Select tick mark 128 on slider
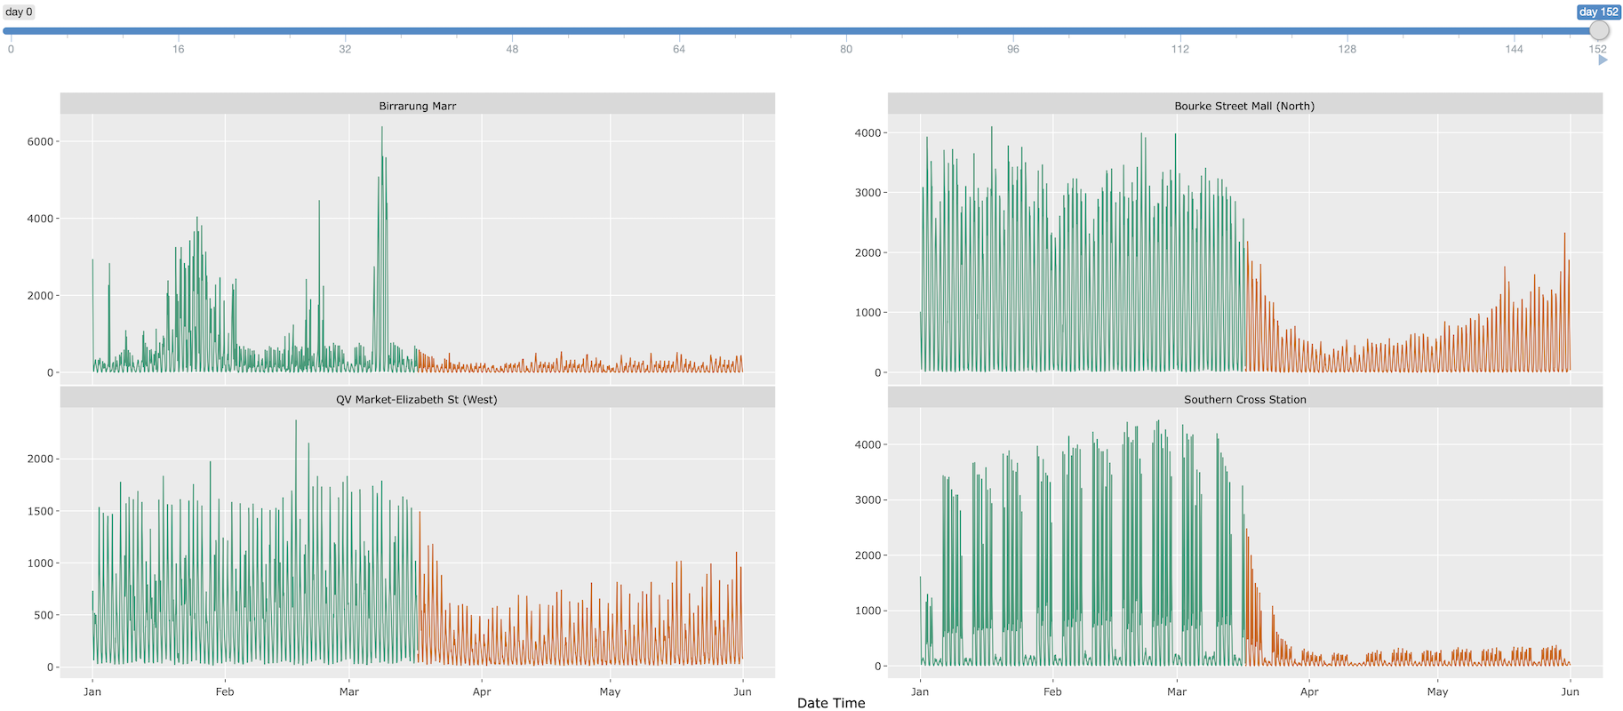1623x711 pixels. [x=1347, y=31]
